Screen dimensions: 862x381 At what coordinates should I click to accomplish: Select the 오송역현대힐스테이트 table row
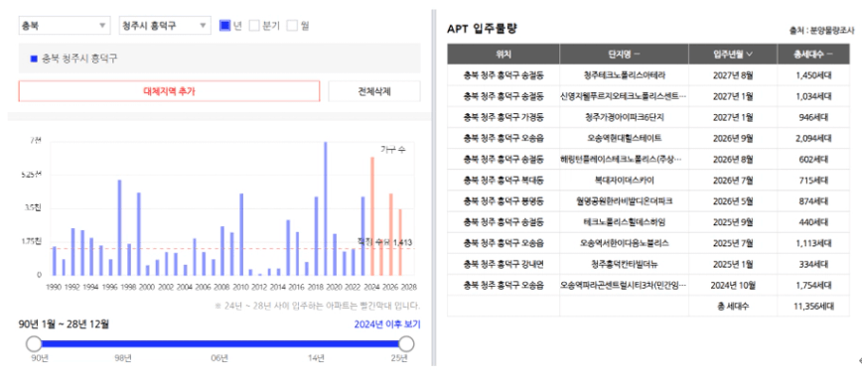(647, 138)
